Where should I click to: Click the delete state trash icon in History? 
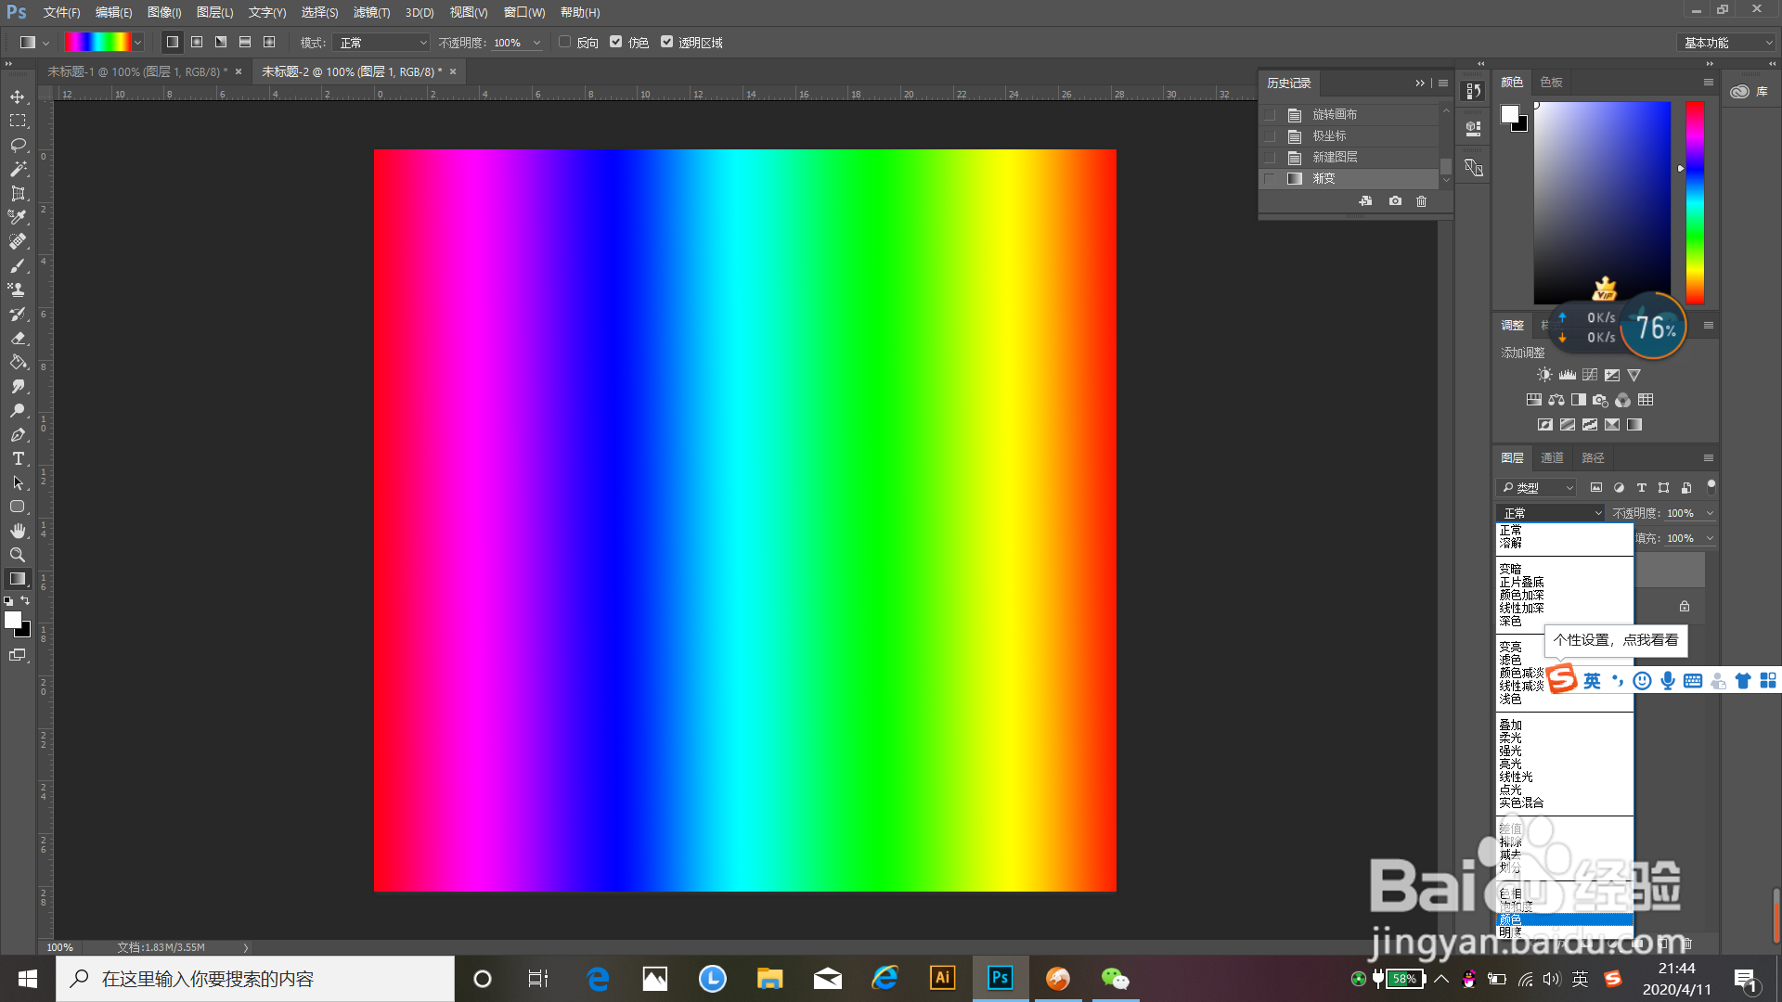click(x=1421, y=201)
